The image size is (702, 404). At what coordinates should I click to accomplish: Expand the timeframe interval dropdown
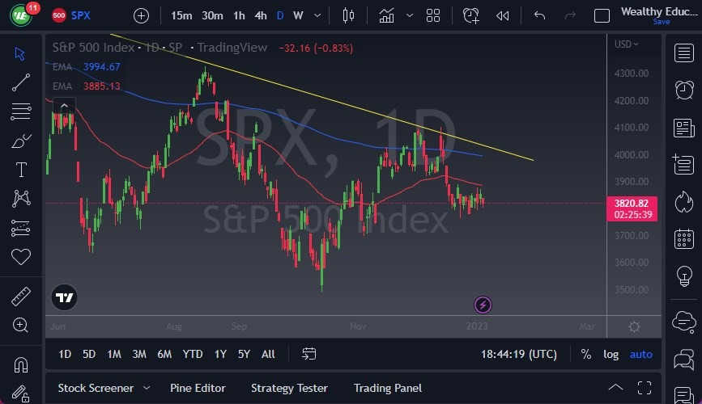(317, 15)
